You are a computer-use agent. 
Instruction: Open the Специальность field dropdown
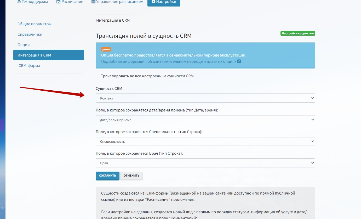pyautogui.click(x=205, y=141)
